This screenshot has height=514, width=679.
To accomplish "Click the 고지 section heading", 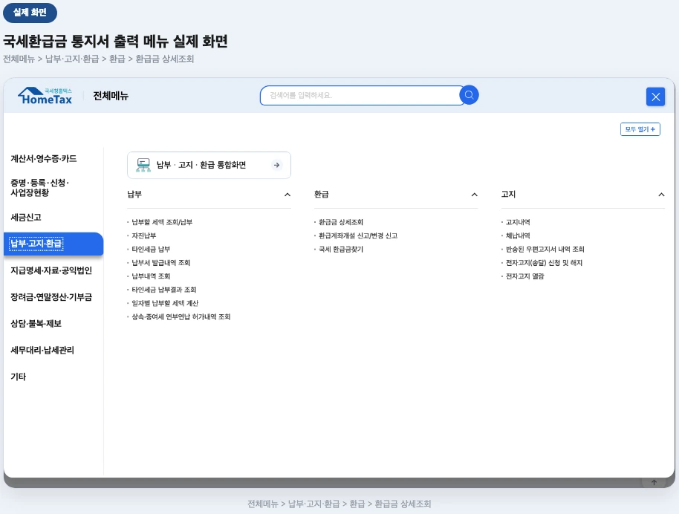I will point(508,195).
